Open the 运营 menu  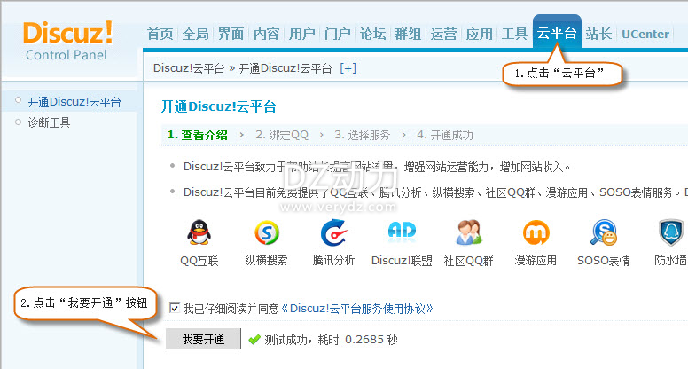[x=443, y=34]
